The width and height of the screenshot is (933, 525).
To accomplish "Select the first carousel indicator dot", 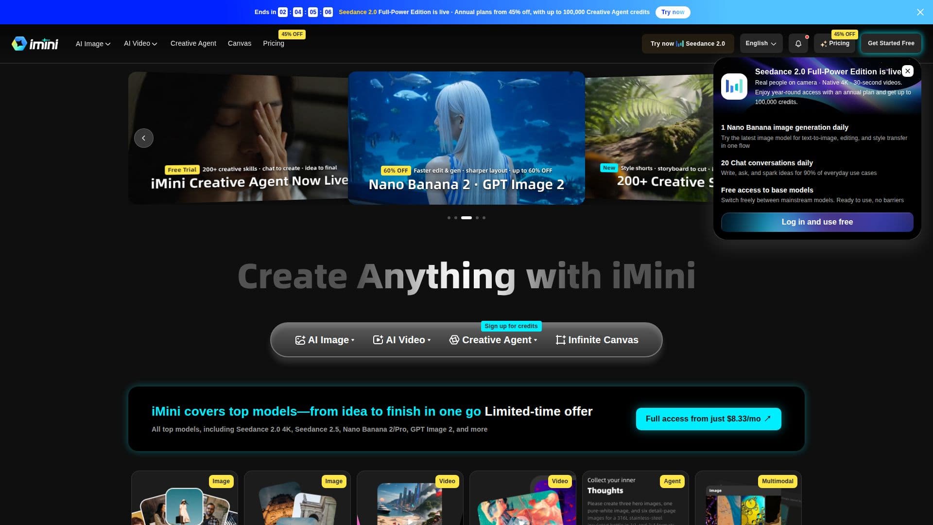I will tap(449, 218).
